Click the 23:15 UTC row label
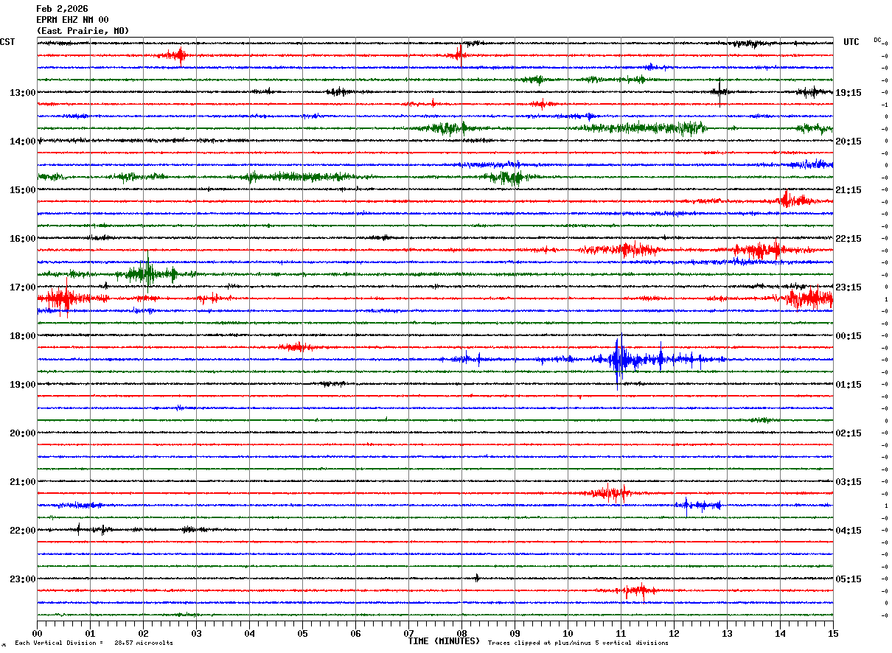Image resolution: width=892 pixels, height=653 pixels. pos(849,287)
